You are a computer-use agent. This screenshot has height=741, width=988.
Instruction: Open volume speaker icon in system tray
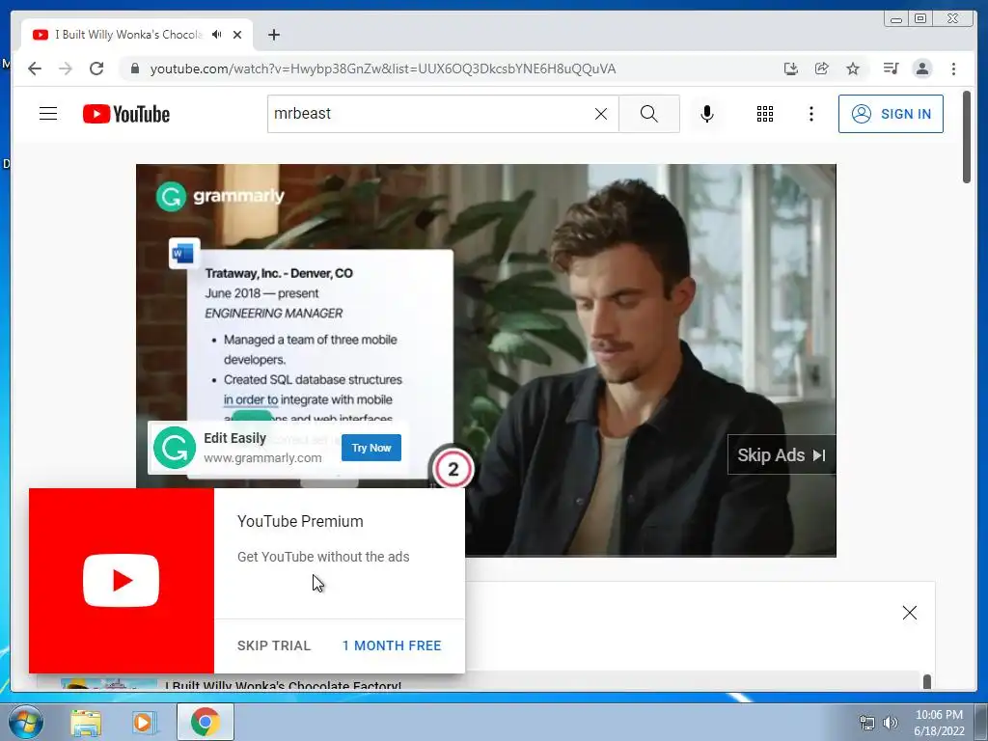tap(891, 723)
